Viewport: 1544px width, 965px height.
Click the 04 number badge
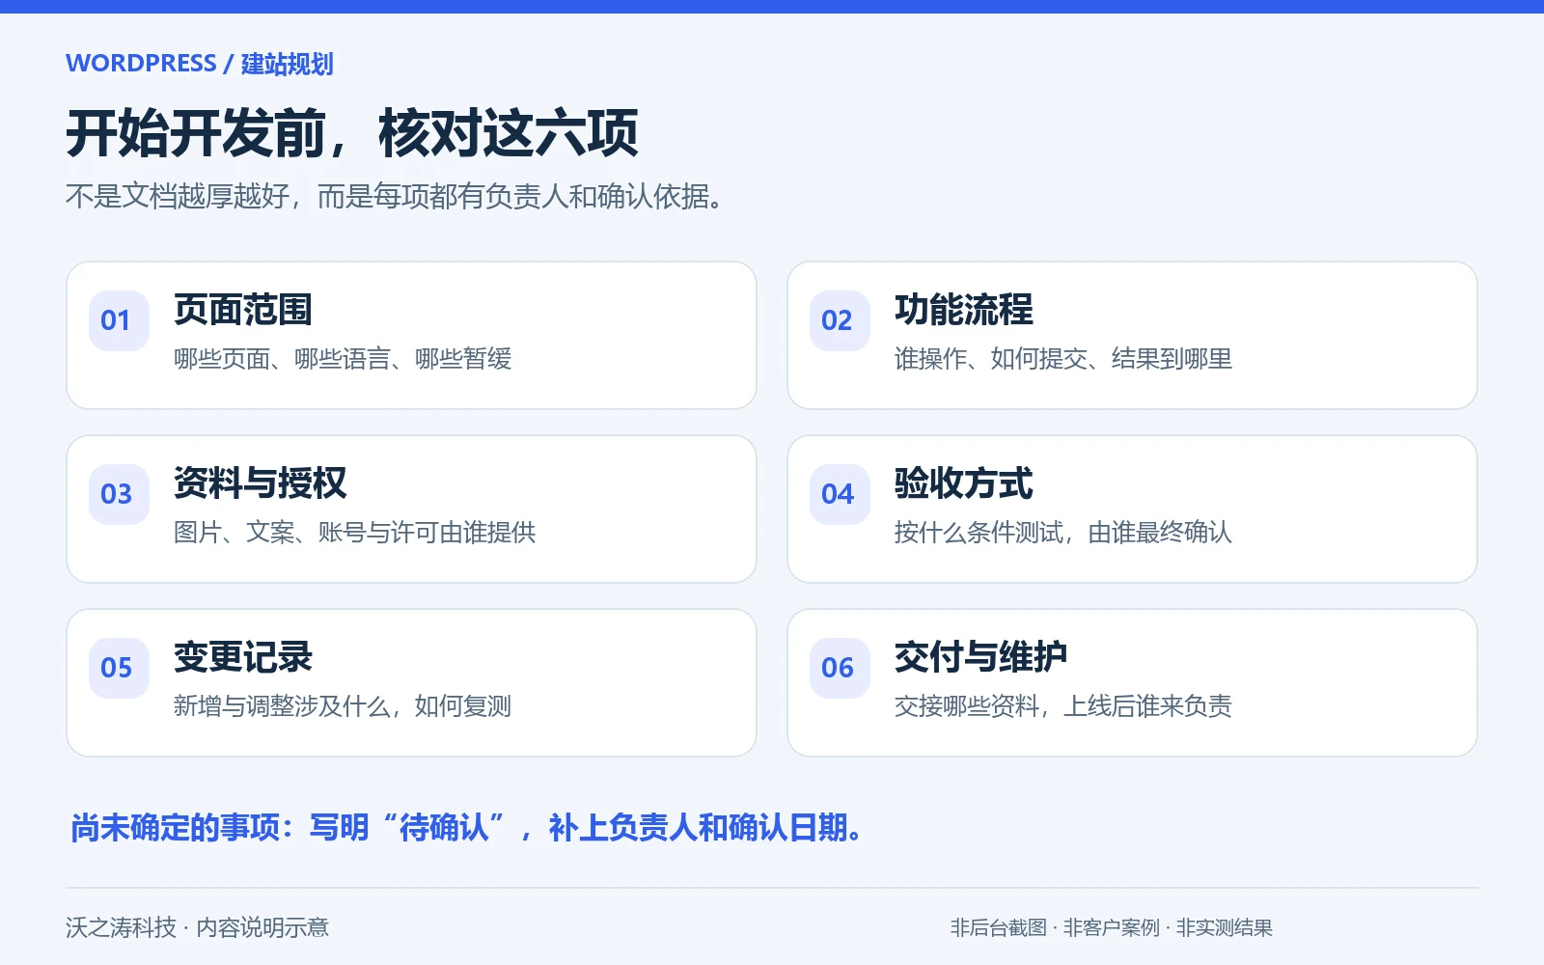[840, 494]
